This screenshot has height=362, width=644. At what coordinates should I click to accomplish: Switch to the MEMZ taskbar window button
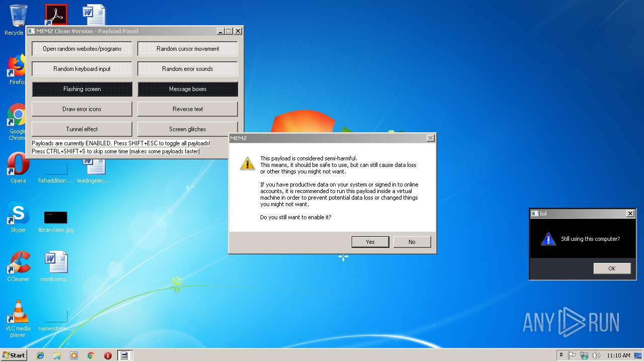click(124, 355)
